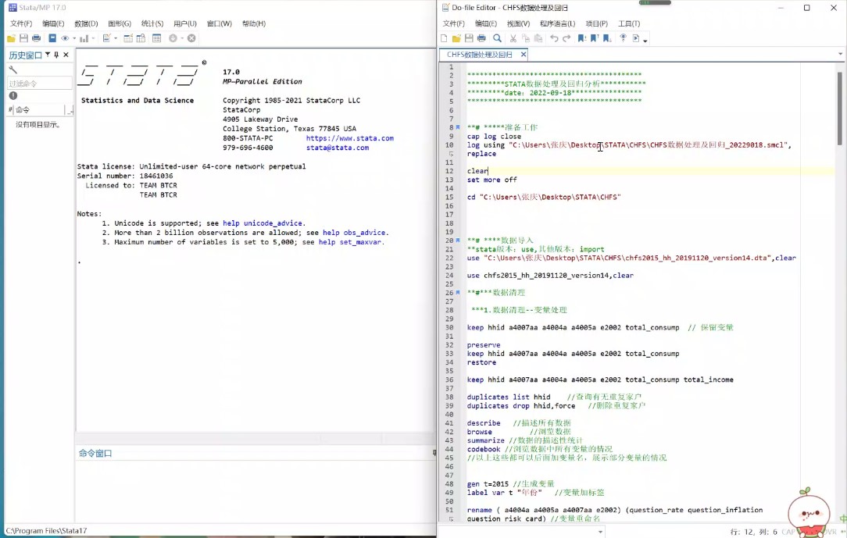Click the Execute (do) icon
This screenshot has width=847, height=538.
[636, 38]
